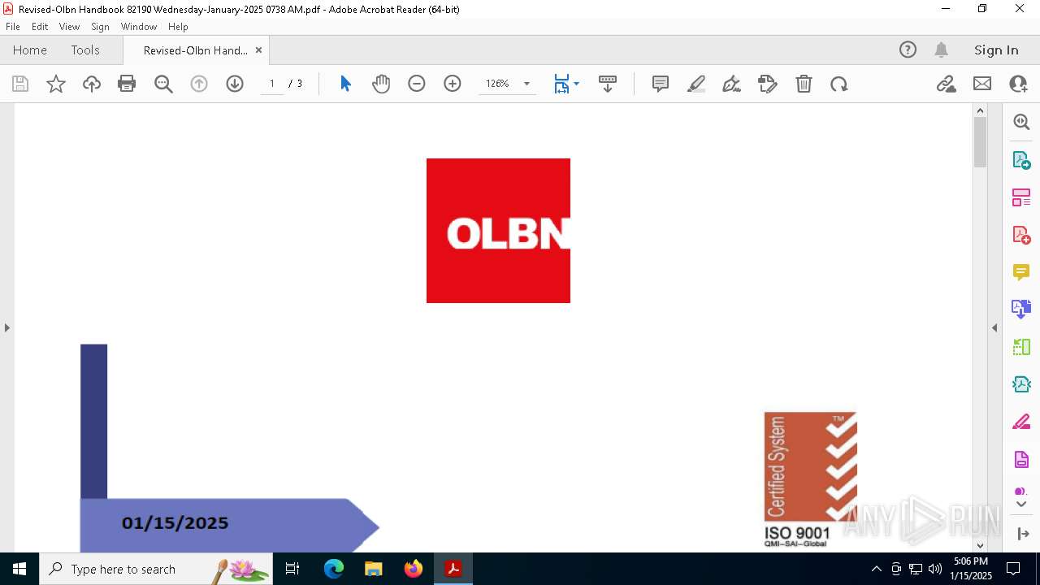This screenshot has width=1040, height=585.
Task: Open the notifications bell
Action: [941, 50]
